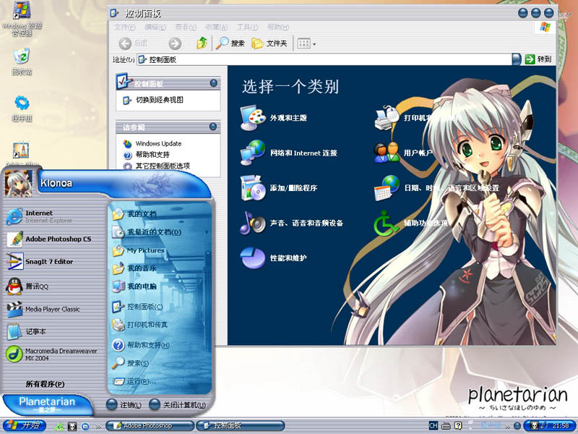Image resolution: width=578 pixels, height=434 pixels.
Task: Open Sounds, Speech and Audio Devices icon
Action: (253, 223)
